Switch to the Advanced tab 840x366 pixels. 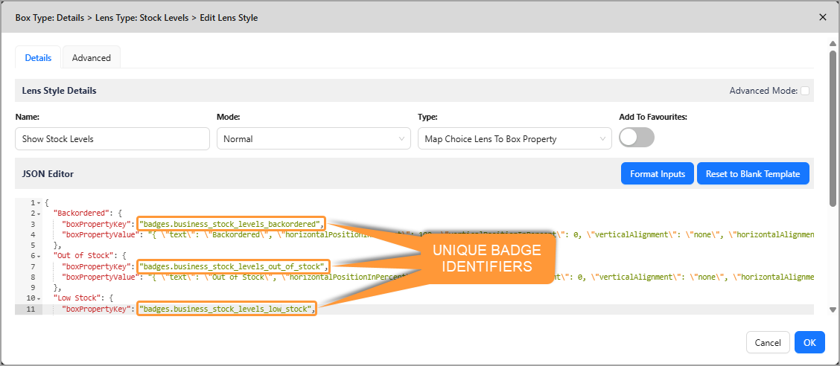click(91, 58)
